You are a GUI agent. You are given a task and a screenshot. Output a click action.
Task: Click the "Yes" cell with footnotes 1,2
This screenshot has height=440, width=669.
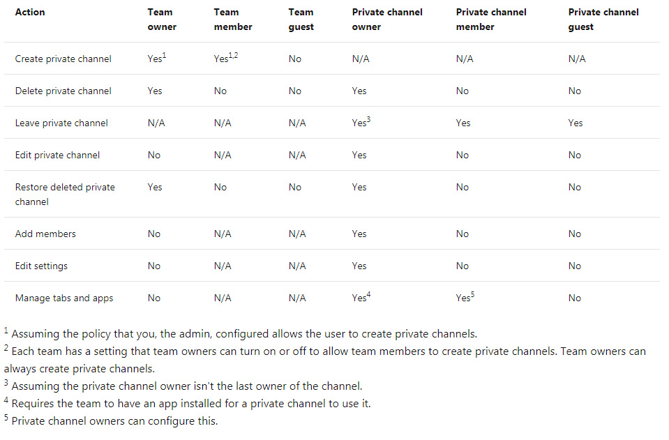click(225, 59)
